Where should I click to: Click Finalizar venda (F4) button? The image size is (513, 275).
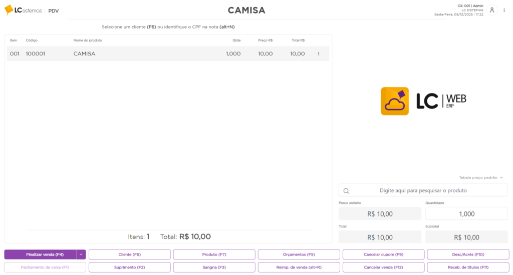click(40, 254)
